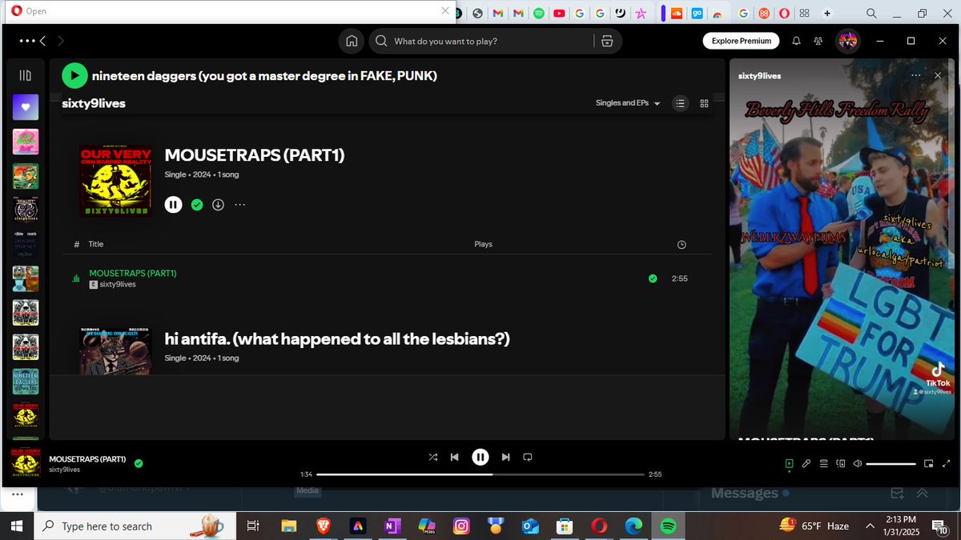The width and height of the screenshot is (961, 540).
Task: Switch to list view
Action: point(680,103)
